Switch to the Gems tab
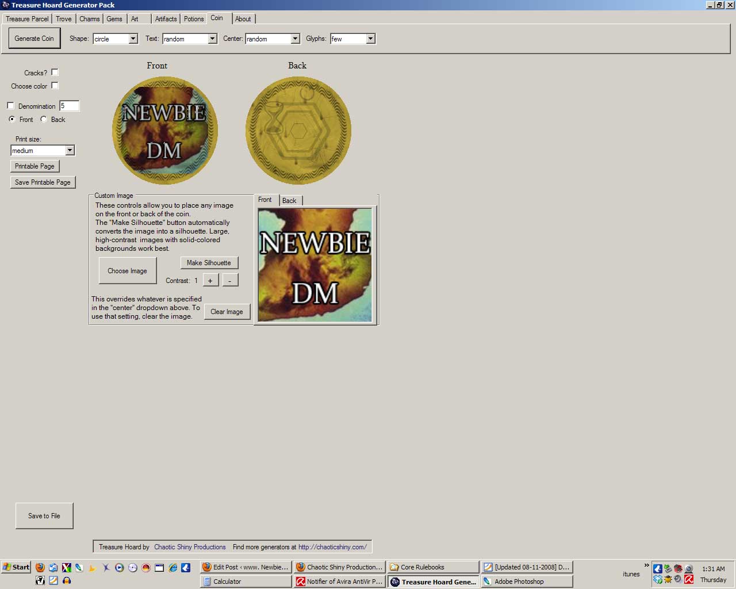Viewport: 736px width, 589px height. click(x=114, y=19)
